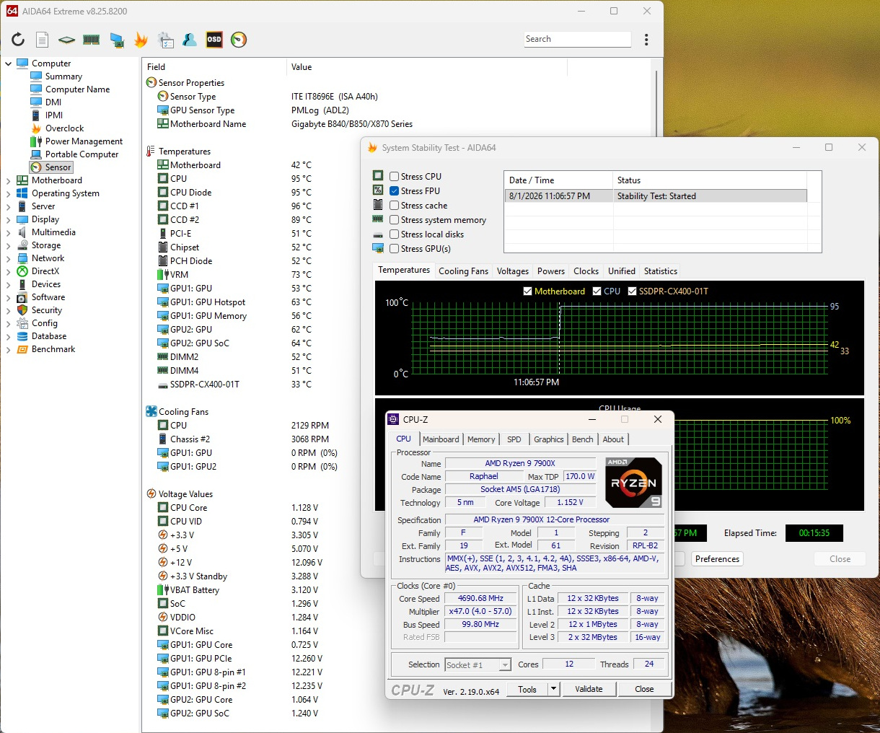Open the OSD panel toolbar icon
The image size is (880, 733).
(214, 40)
